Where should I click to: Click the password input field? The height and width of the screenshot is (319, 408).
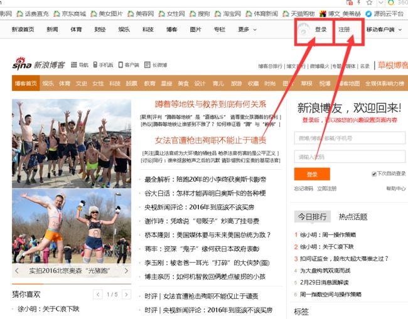tap(350, 157)
